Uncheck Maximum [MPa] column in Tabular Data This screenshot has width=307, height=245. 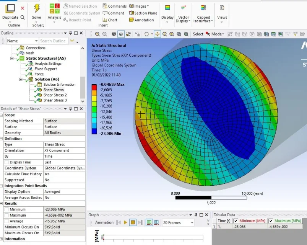[271, 221]
